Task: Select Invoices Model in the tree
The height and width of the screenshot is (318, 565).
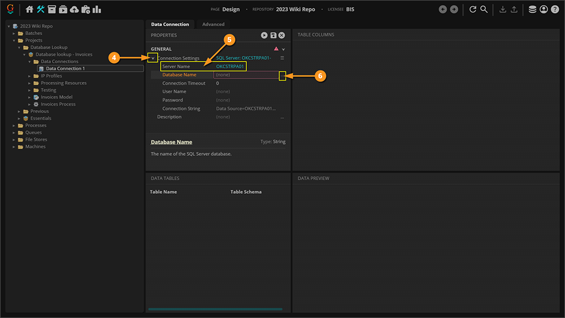Action: point(56,97)
